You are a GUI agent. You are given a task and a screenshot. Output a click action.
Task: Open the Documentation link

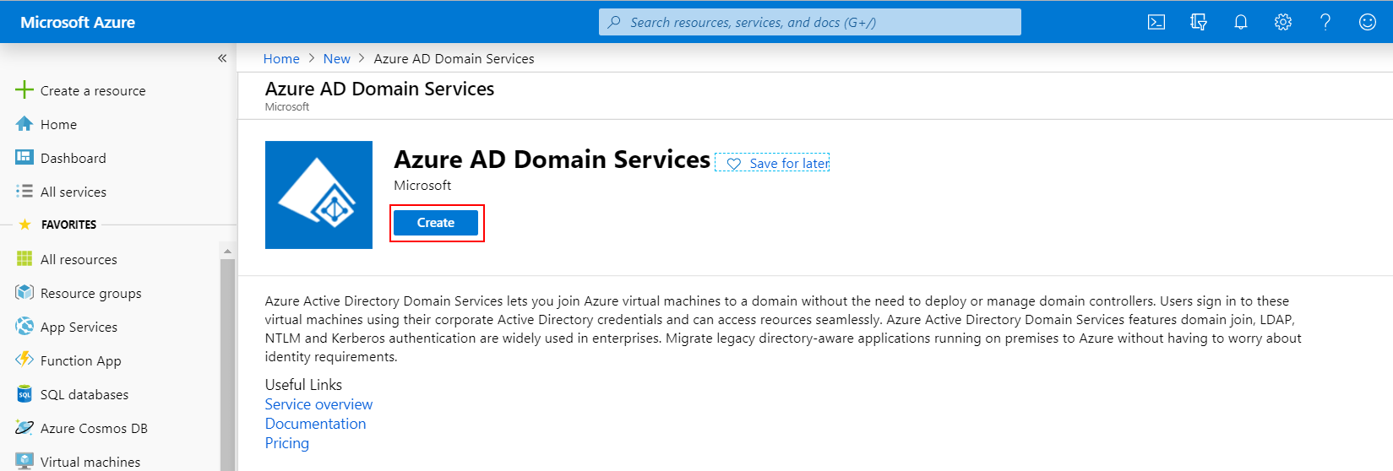pyautogui.click(x=315, y=424)
